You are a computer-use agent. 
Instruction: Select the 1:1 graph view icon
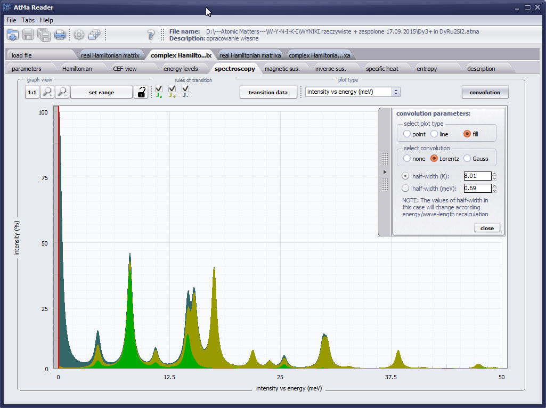(x=33, y=92)
